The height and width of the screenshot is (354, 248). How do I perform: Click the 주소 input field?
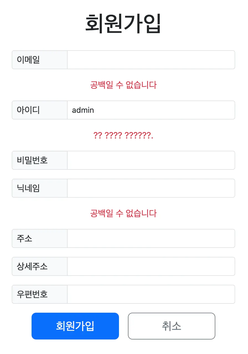click(151, 238)
